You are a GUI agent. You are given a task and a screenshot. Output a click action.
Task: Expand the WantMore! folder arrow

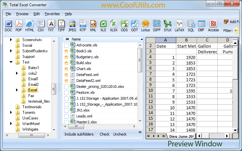(11, 123)
